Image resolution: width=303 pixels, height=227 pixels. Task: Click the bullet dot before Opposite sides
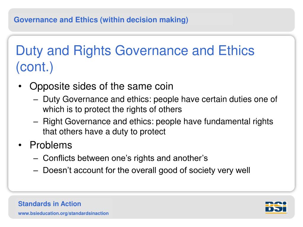tap(20, 86)
